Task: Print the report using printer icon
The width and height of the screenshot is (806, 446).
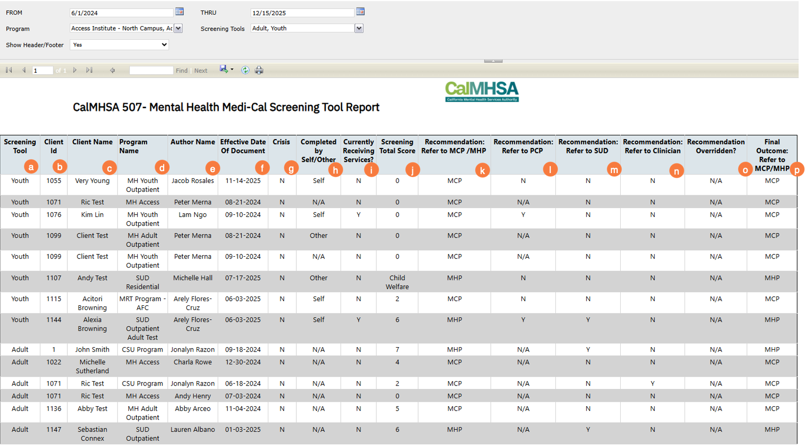Action: pyautogui.click(x=259, y=70)
